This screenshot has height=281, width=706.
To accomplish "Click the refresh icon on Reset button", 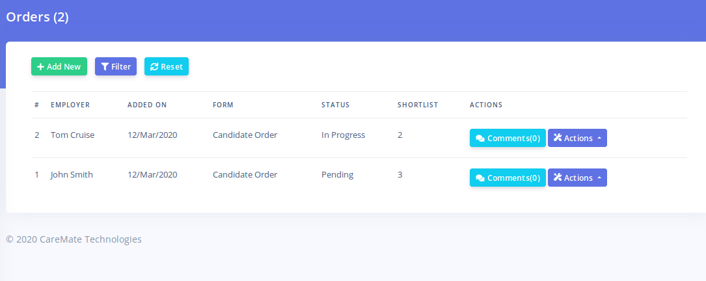I will (154, 67).
